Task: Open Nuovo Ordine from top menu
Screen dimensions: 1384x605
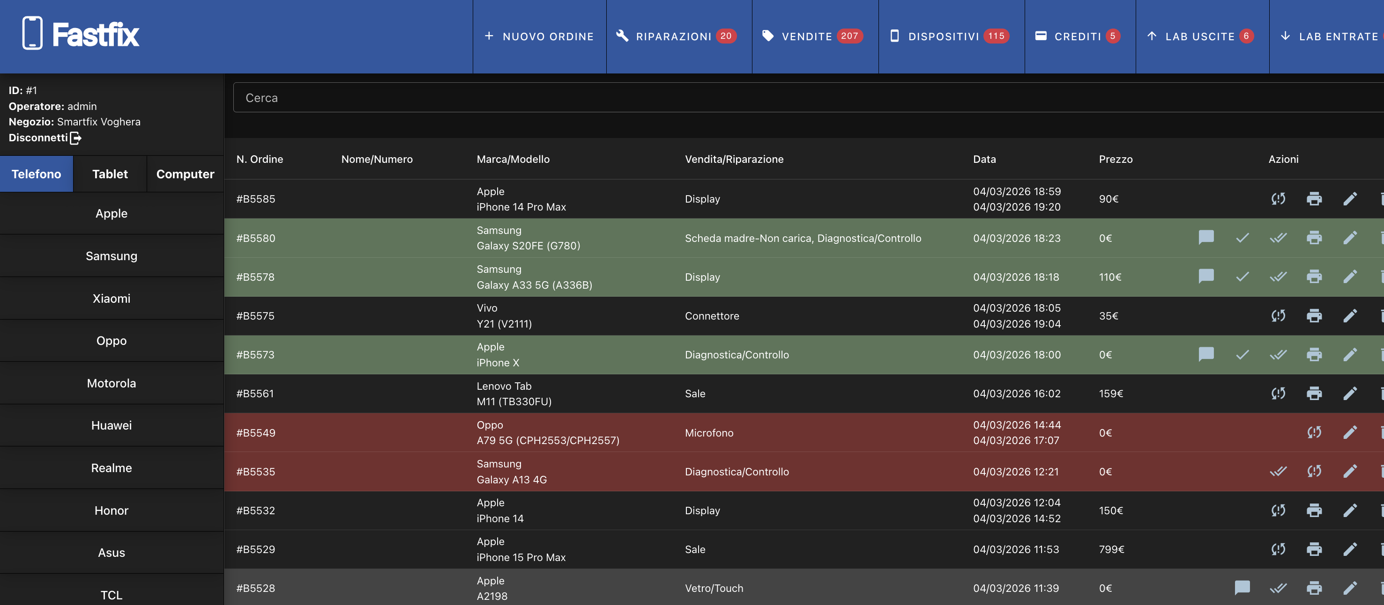Action: pos(539,36)
